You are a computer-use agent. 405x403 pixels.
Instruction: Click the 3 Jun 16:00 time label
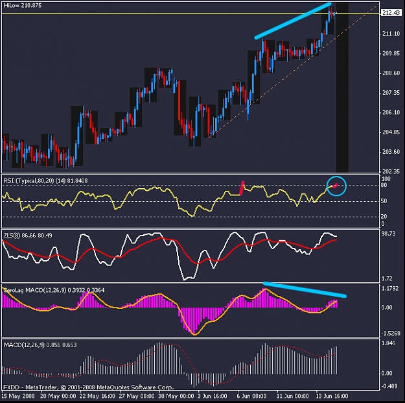pos(213,396)
